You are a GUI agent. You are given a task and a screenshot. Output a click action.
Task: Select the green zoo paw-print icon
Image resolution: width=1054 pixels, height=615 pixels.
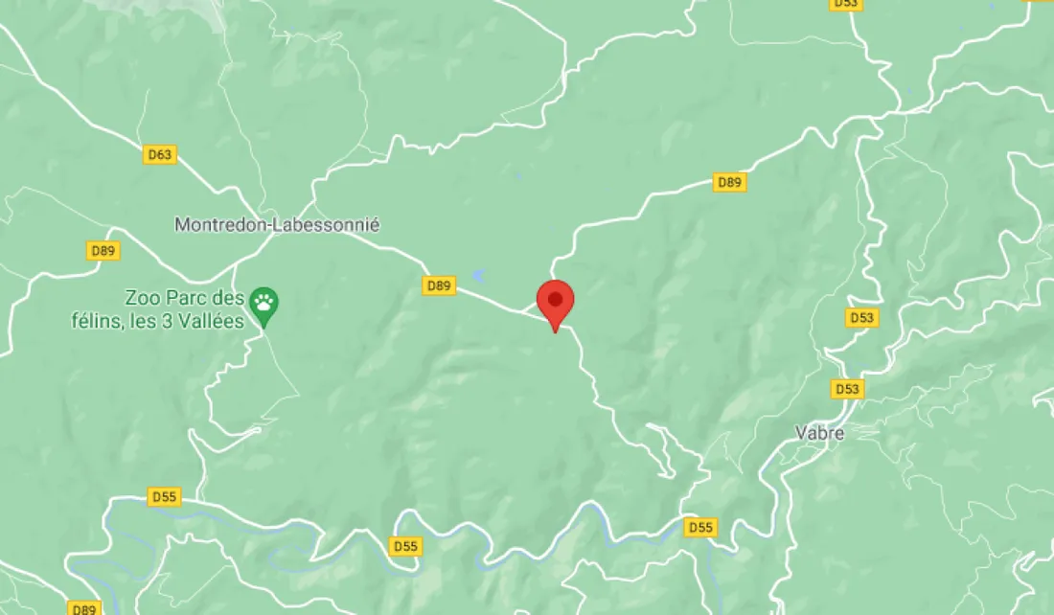[x=263, y=307]
